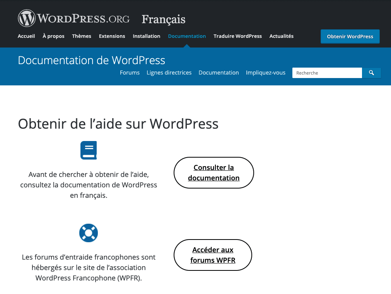The image size is (391, 294).
Task: Open the Accueil menu item
Action: (26, 36)
